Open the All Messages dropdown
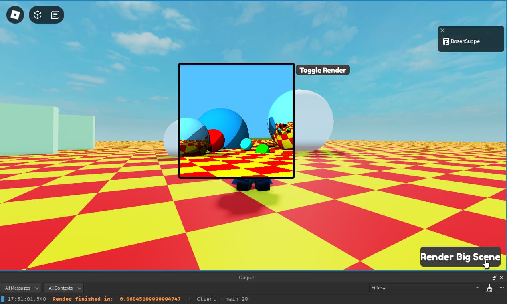The width and height of the screenshot is (507, 304). point(21,288)
